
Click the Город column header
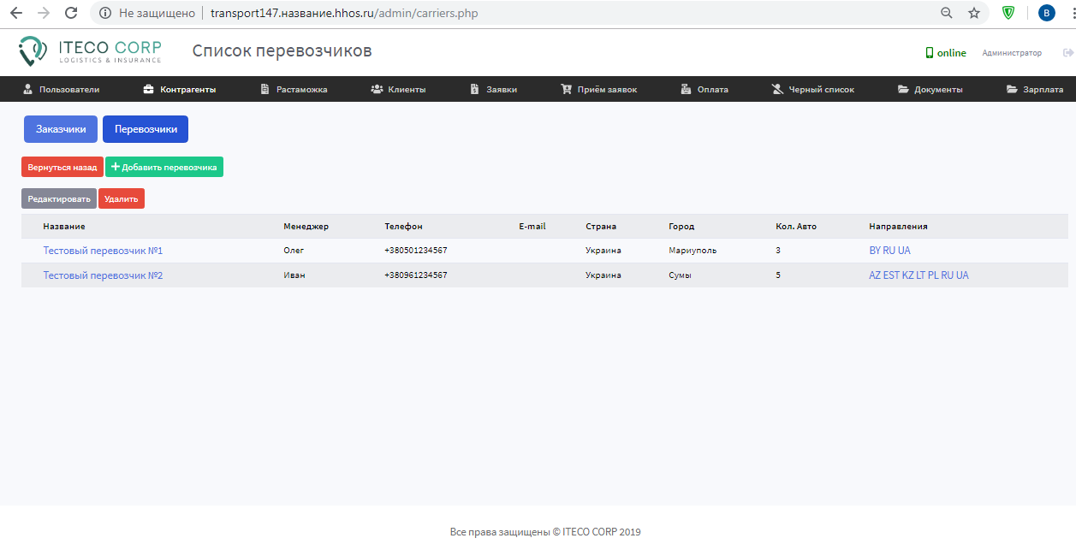681,227
